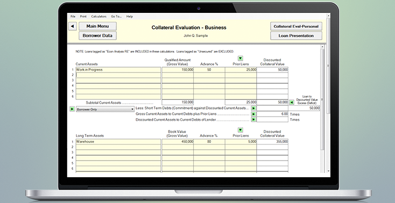
Task: Click Warehouse Advance % value 80
Action: 209,142
